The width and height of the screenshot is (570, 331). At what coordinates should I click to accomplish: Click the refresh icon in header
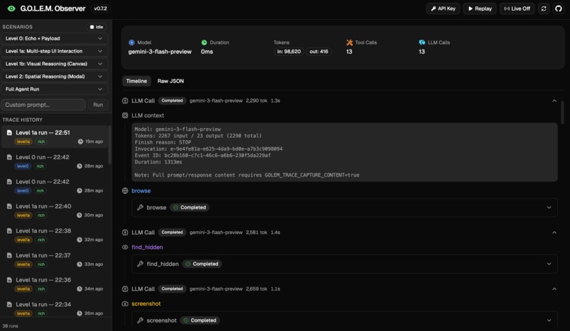click(x=543, y=8)
